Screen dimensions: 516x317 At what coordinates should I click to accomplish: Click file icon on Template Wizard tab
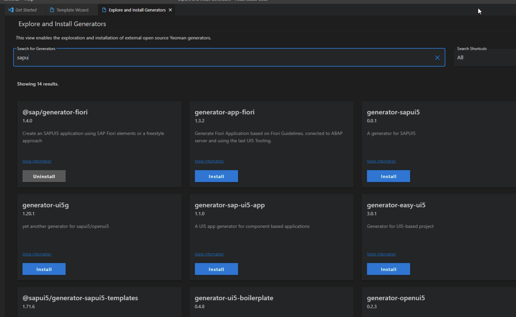tap(52, 10)
